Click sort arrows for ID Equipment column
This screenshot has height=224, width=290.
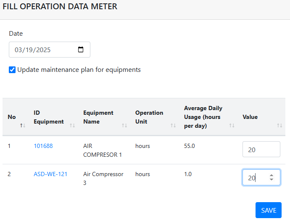pyautogui.click(x=72, y=126)
